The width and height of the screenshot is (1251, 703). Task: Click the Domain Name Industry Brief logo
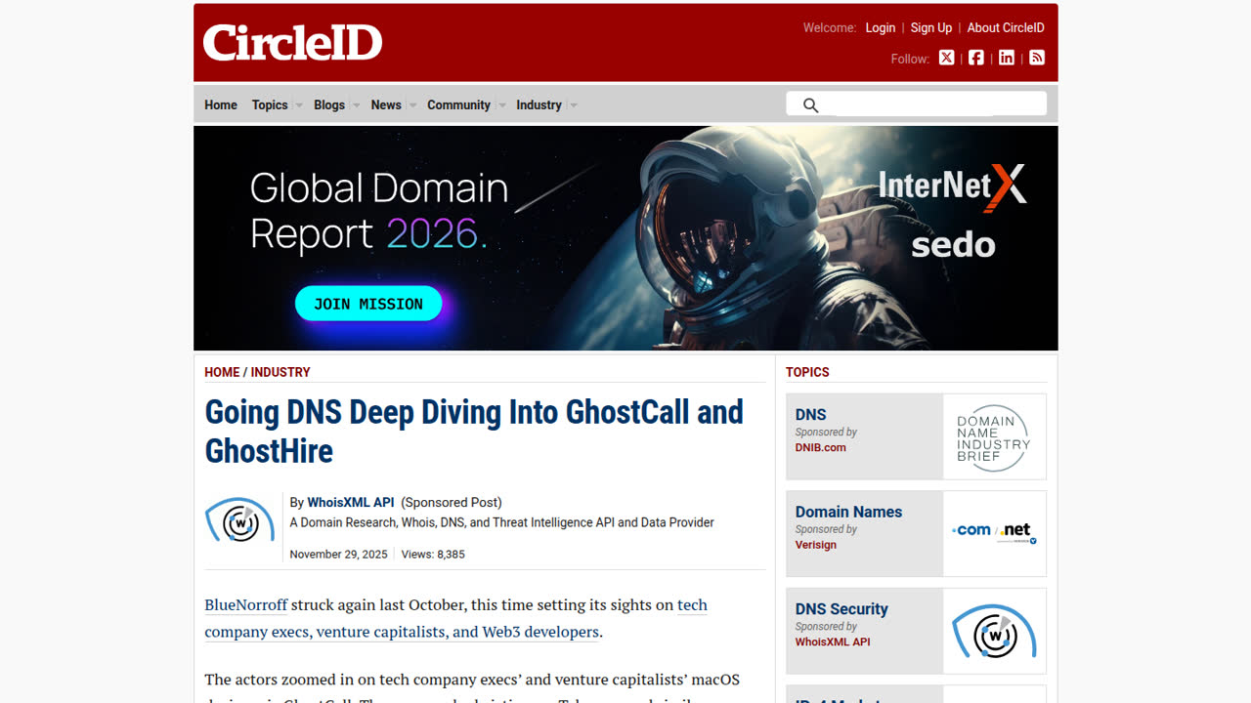[x=994, y=436]
